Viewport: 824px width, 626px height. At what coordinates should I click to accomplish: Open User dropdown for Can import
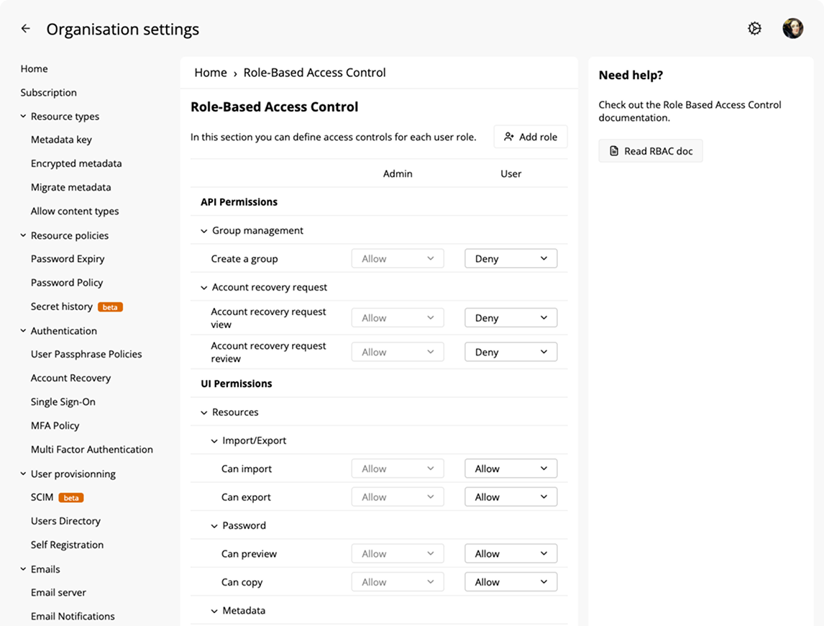point(511,468)
